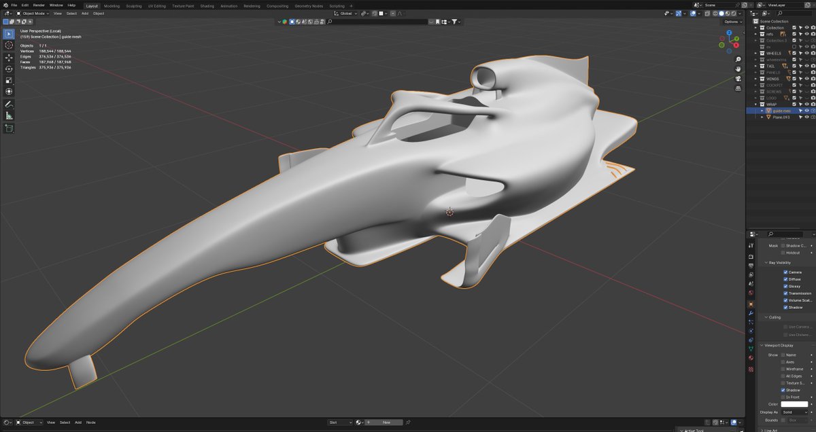This screenshot has width=816, height=432.
Task: Click the pan view hand gizmo
Action: click(x=738, y=69)
